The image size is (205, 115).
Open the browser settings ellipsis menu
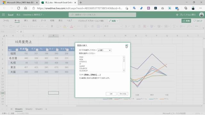(x=201, y=8)
